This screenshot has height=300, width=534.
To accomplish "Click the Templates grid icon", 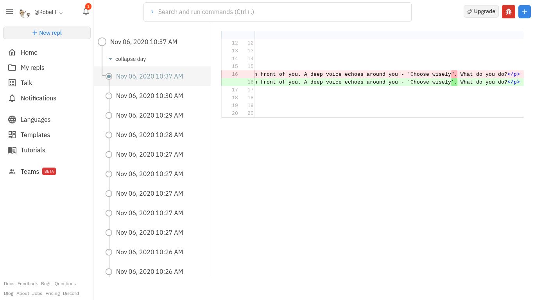I will point(12,135).
